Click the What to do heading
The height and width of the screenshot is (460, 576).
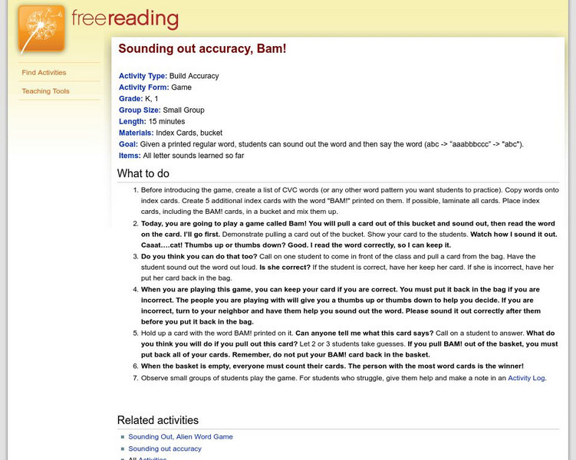[x=143, y=174]
